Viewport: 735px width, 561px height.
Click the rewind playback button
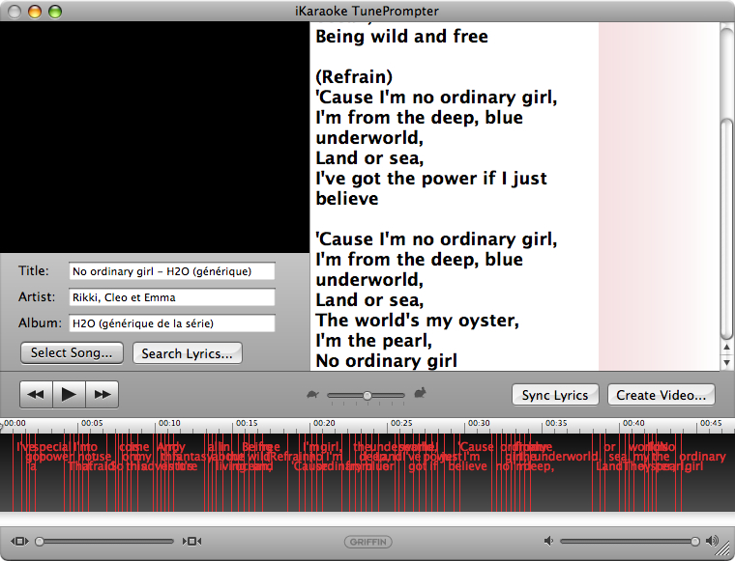pos(36,394)
